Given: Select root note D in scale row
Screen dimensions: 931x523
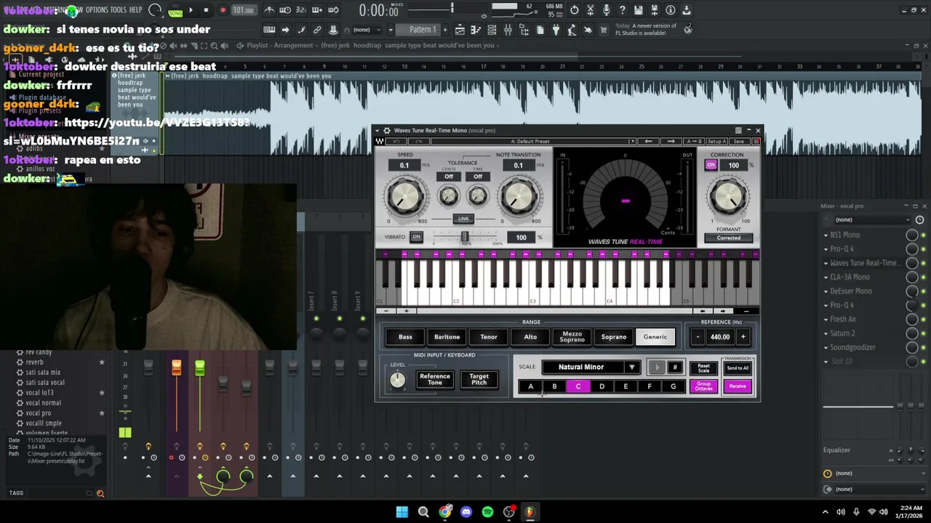Looking at the screenshot, I should tap(602, 386).
